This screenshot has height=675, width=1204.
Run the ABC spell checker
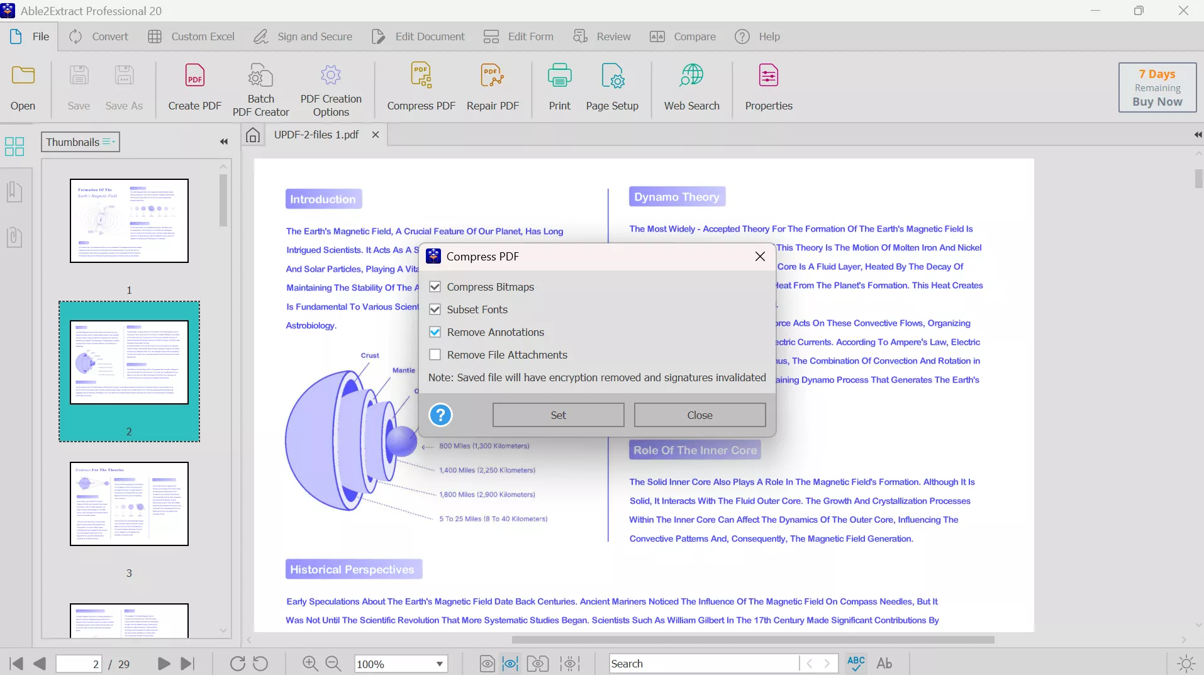point(856,664)
